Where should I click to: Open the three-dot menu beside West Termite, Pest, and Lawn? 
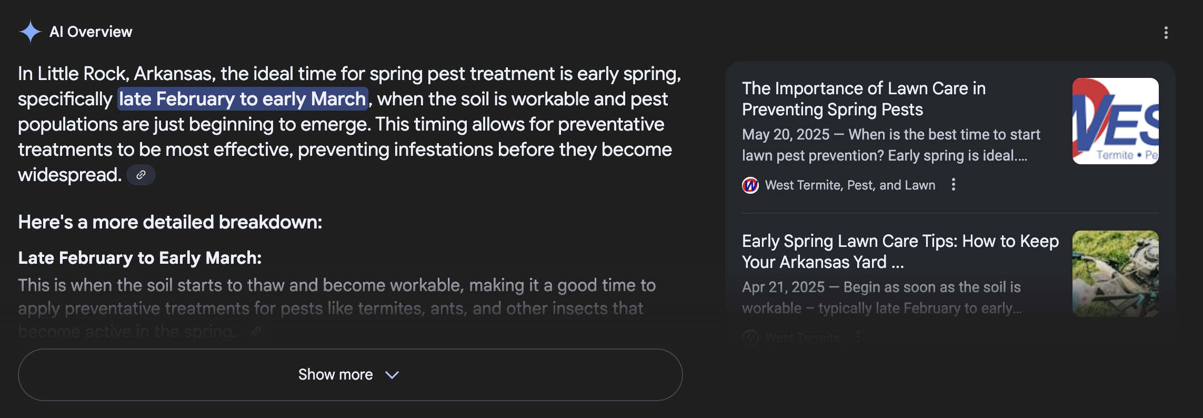[954, 185]
